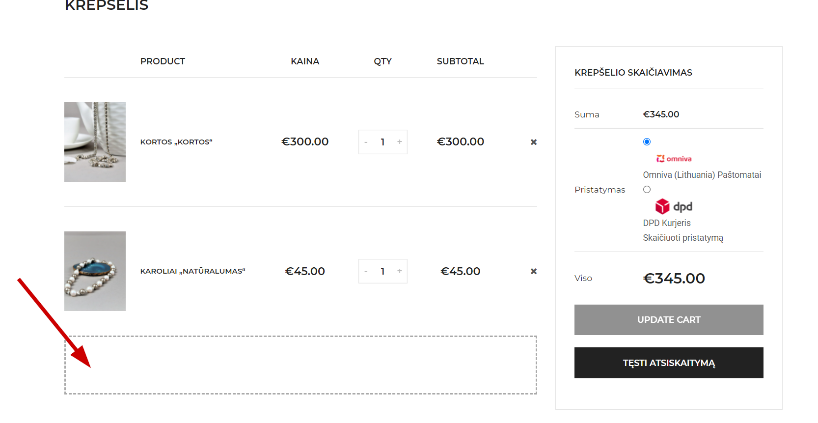Viewport: 818px width, 423px height.
Task: Click the Omniva logo
Action: point(674,159)
